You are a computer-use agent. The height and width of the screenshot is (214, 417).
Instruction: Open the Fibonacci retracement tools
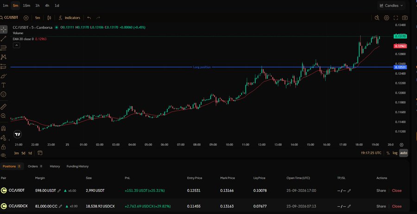tap(3, 48)
